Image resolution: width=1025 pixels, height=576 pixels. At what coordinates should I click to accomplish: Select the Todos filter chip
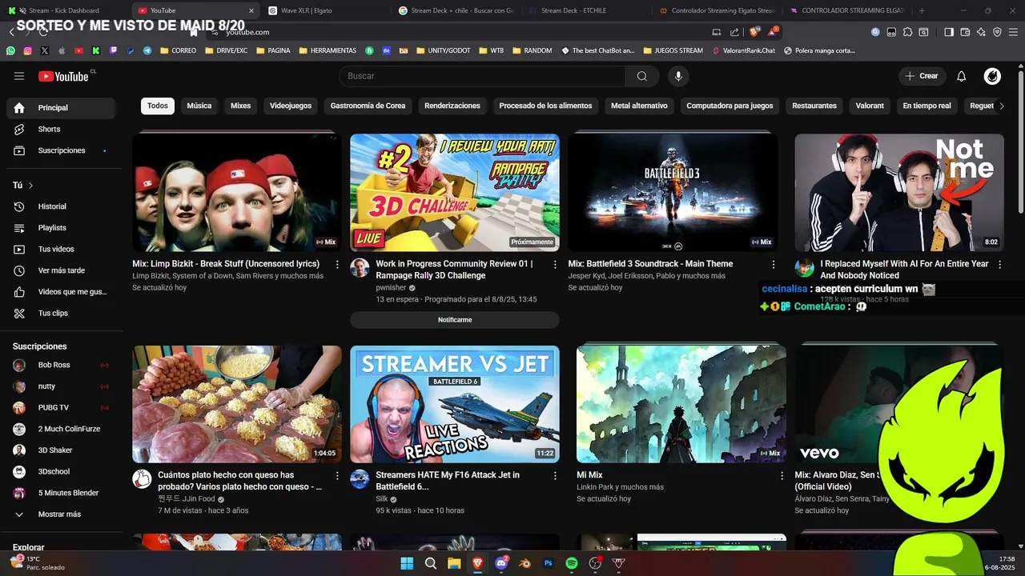pyautogui.click(x=158, y=106)
